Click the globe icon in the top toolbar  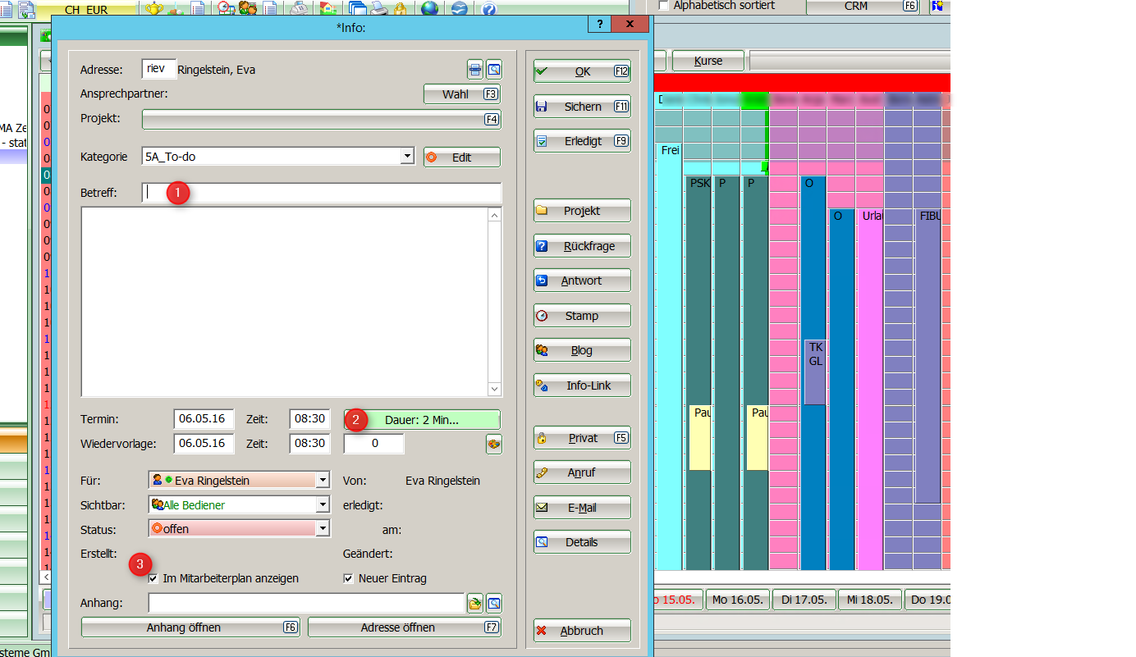[428, 9]
